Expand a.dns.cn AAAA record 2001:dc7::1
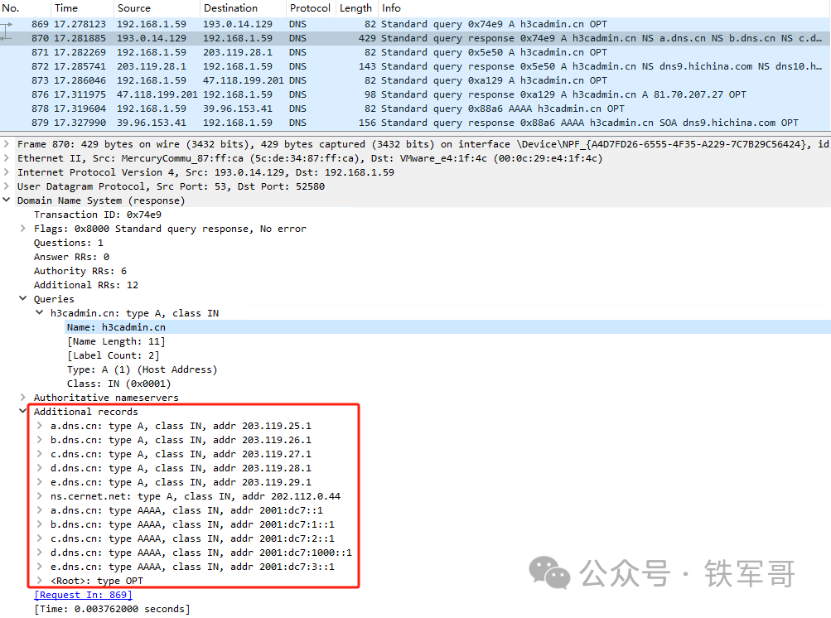The height and width of the screenshot is (618, 831). (x=39, y=509)
